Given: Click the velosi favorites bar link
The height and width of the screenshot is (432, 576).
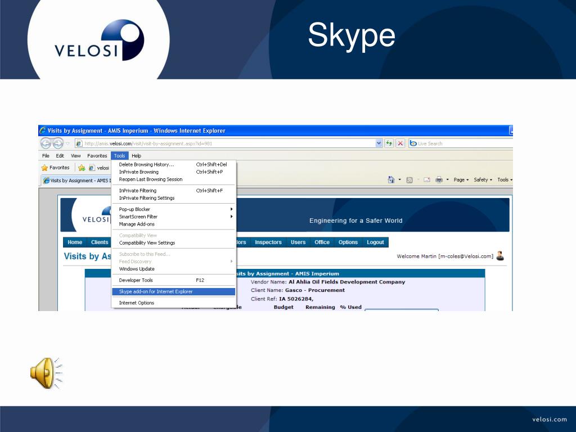Looking at the screenshot, I should (99, 168).
